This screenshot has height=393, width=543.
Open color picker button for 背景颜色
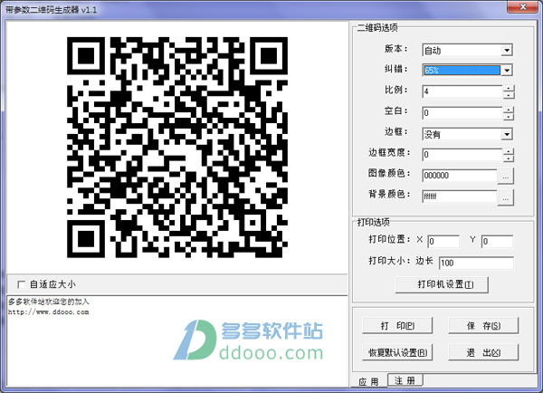pos(506,197)
